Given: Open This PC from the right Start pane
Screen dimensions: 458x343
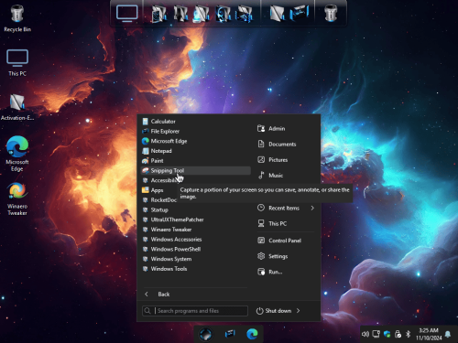Looking at the screenshot, I should coord(286,223).
